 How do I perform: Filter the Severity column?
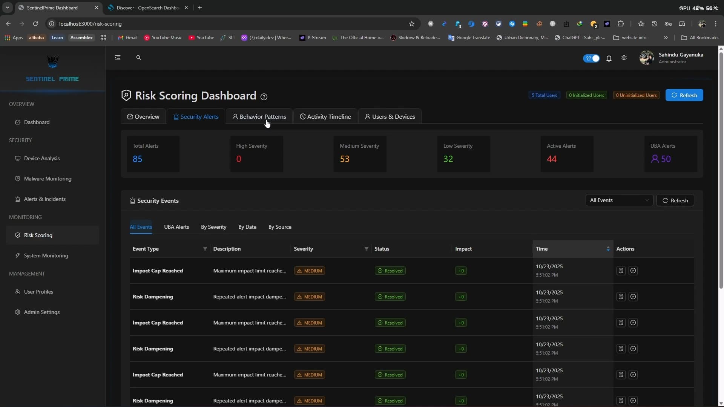coord(366,249)
